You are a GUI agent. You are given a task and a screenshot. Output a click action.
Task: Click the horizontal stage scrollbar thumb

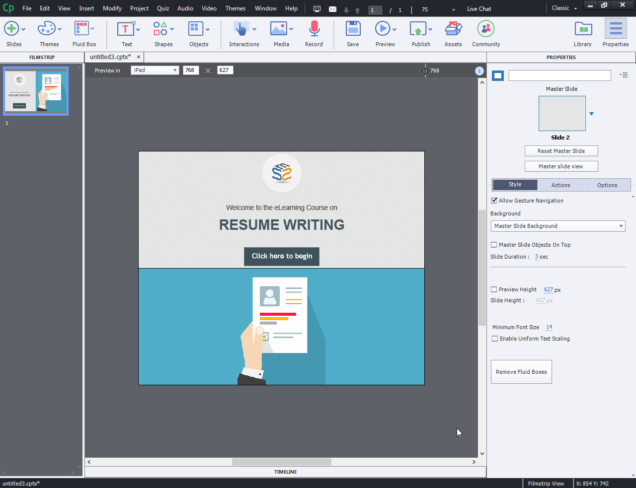click(x=282, y=462)
